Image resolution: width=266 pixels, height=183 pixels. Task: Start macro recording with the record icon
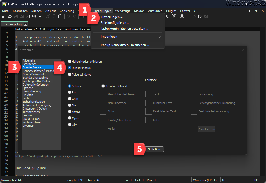[182, 16]
